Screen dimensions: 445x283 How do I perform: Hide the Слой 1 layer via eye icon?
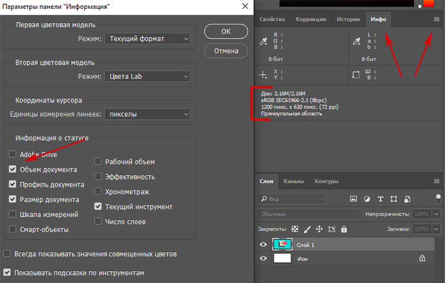click(263, 244)
